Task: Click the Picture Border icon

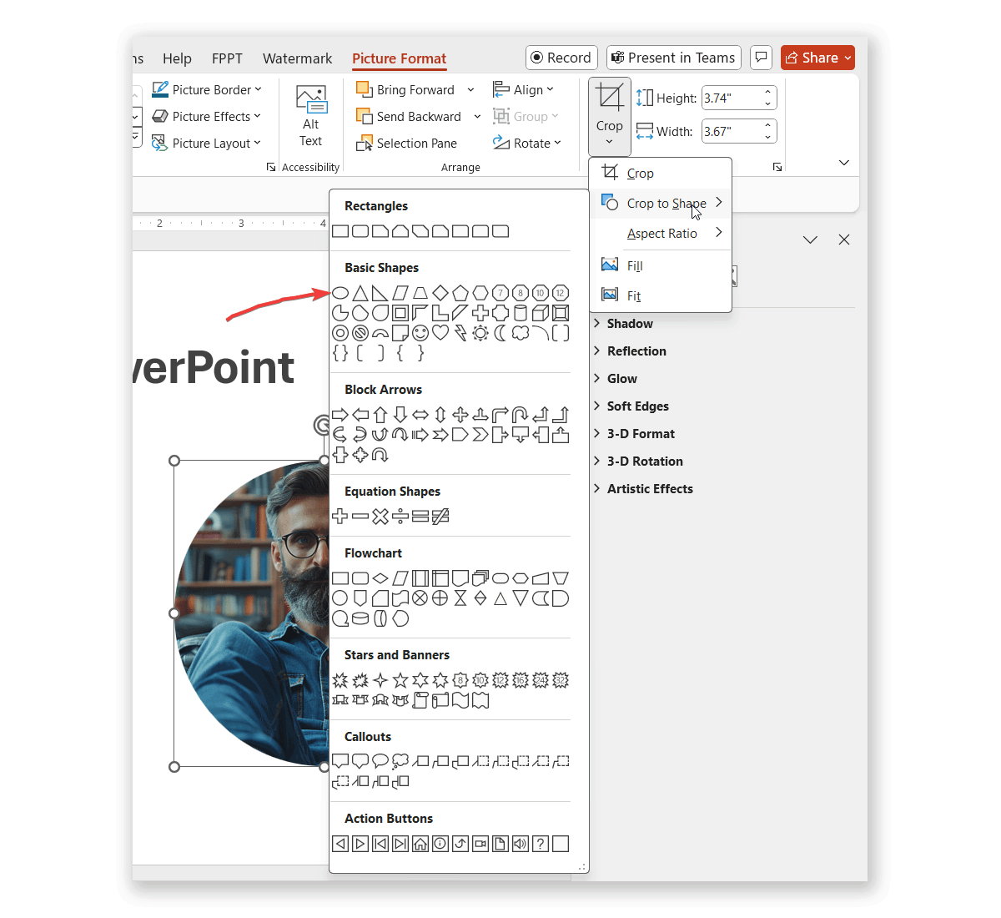Action: pos(159,89)
